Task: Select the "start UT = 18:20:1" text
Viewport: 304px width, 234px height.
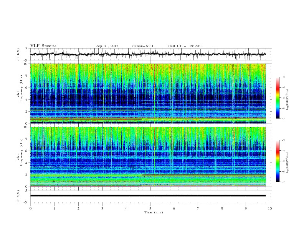Action: click(185, 46)
